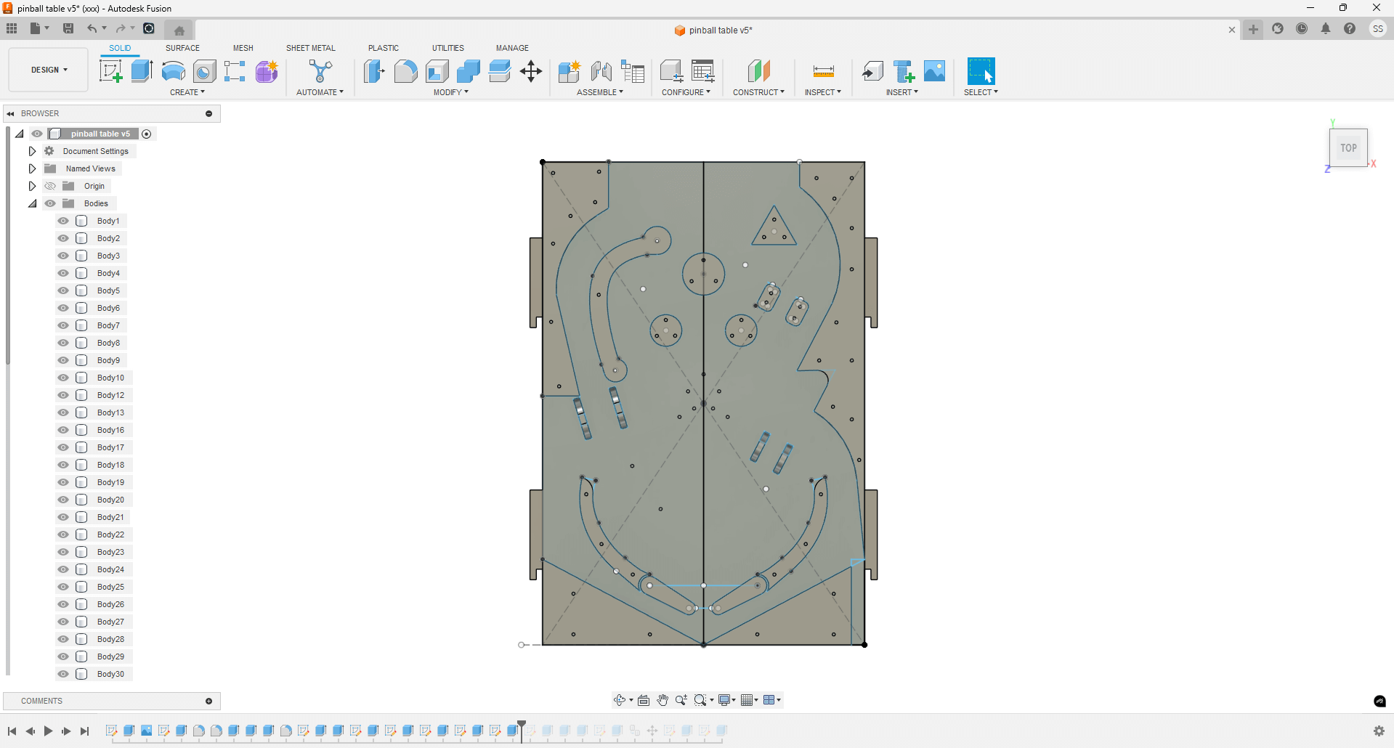Choose the Create Form purple icon
Screen dimensions: 1394x748
(267, 71)
